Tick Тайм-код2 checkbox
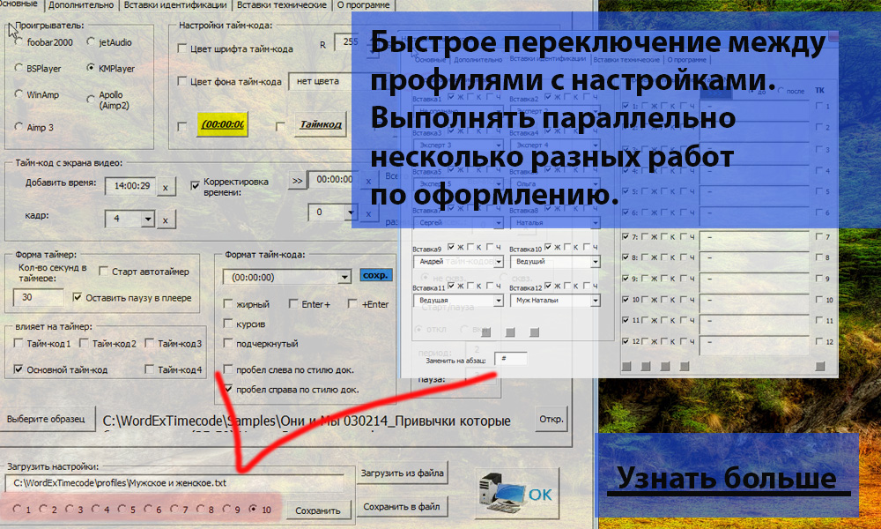The width and height of the screenshot is (881, 529). pos(84,343)
